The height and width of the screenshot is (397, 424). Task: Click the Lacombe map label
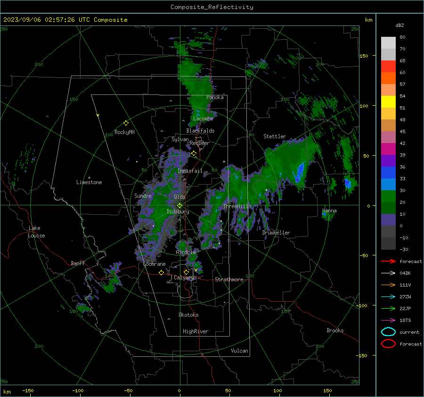(x=203, y=118)
